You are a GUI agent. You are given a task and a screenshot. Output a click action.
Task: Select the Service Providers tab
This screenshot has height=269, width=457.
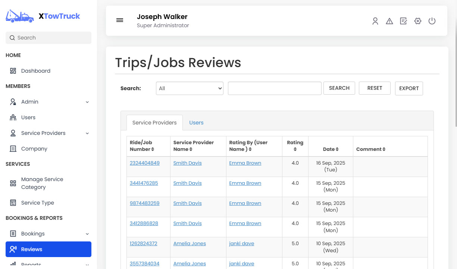154,122
